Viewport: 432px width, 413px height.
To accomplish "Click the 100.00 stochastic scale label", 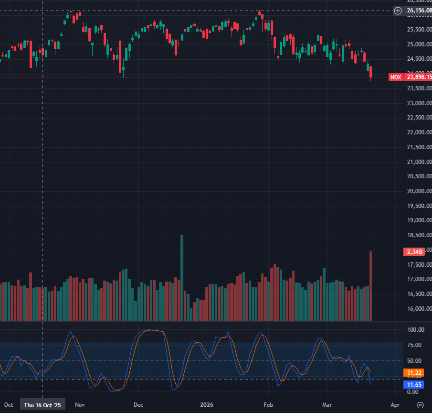I will (416, 330).
